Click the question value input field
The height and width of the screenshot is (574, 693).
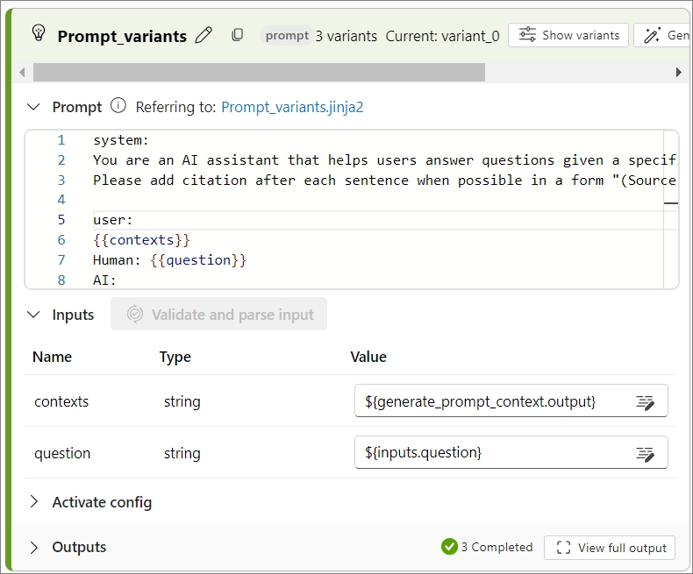[511, 452]
